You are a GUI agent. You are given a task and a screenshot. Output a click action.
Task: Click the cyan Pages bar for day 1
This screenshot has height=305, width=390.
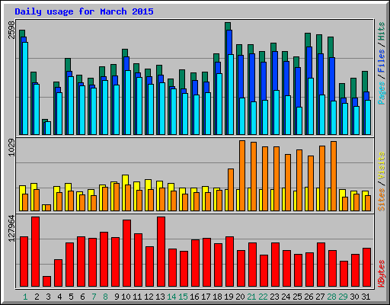tap(25, 88)
